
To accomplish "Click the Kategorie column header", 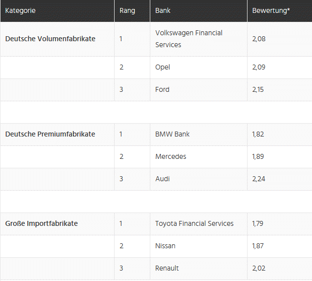I will click(x=58, y=11).
